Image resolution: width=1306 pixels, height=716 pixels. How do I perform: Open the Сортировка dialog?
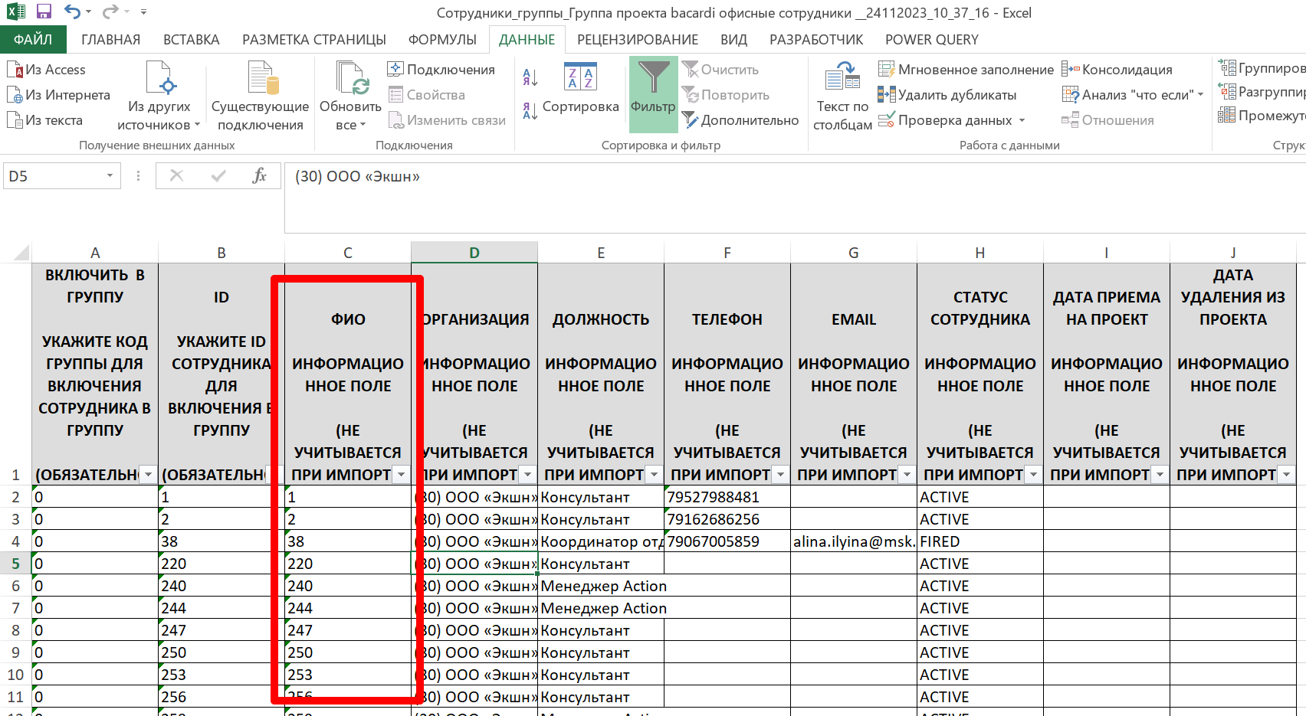pos(580,90)
